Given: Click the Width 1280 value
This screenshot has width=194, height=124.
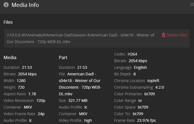Looking at the screenshot, I should (21, 81).
